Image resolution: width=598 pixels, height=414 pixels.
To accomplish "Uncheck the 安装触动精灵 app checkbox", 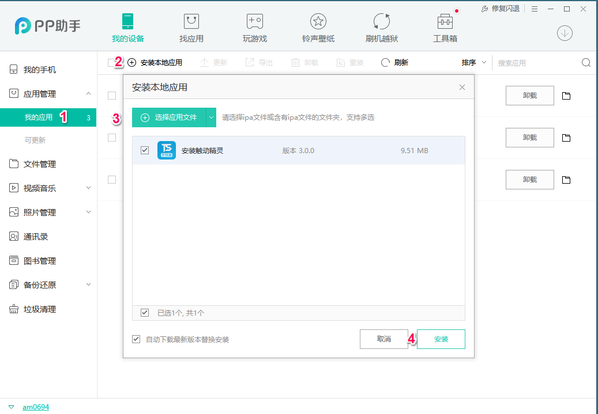I will pos(145,150).
